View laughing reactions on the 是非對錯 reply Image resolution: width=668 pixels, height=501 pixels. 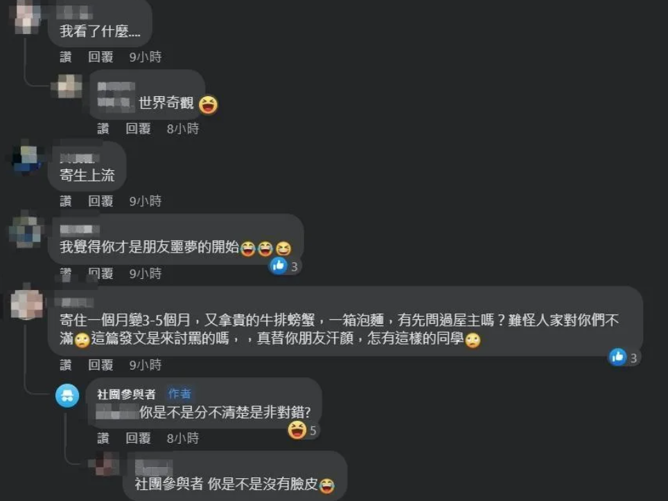(302, 430)
